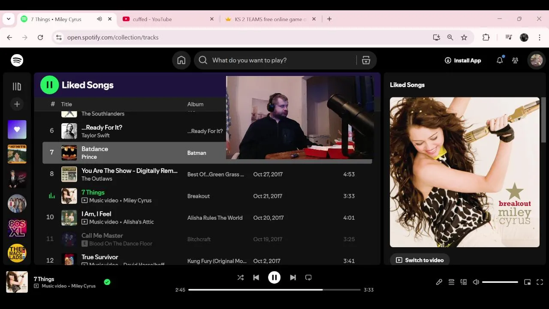Open Alisha Rules The World album link
The image size is (549, 309).
click(215, 218)
